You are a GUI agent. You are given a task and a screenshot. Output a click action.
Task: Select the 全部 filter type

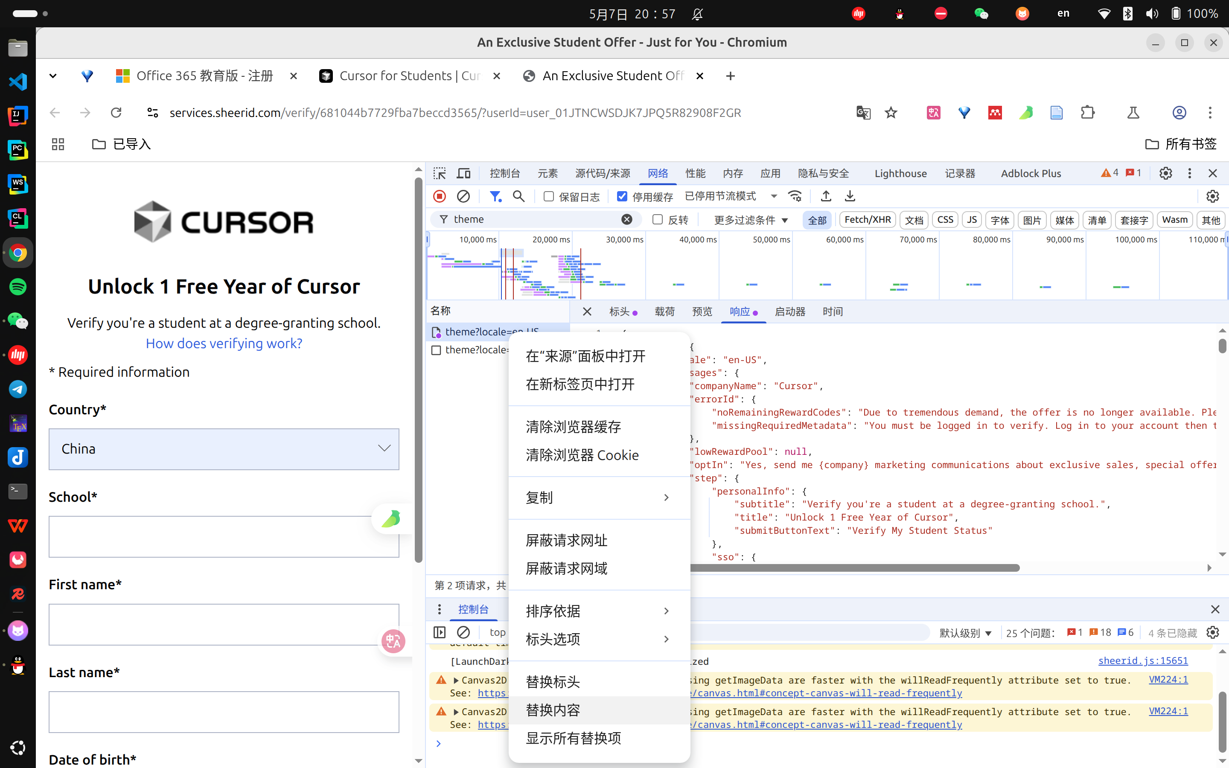coord(817,219)
